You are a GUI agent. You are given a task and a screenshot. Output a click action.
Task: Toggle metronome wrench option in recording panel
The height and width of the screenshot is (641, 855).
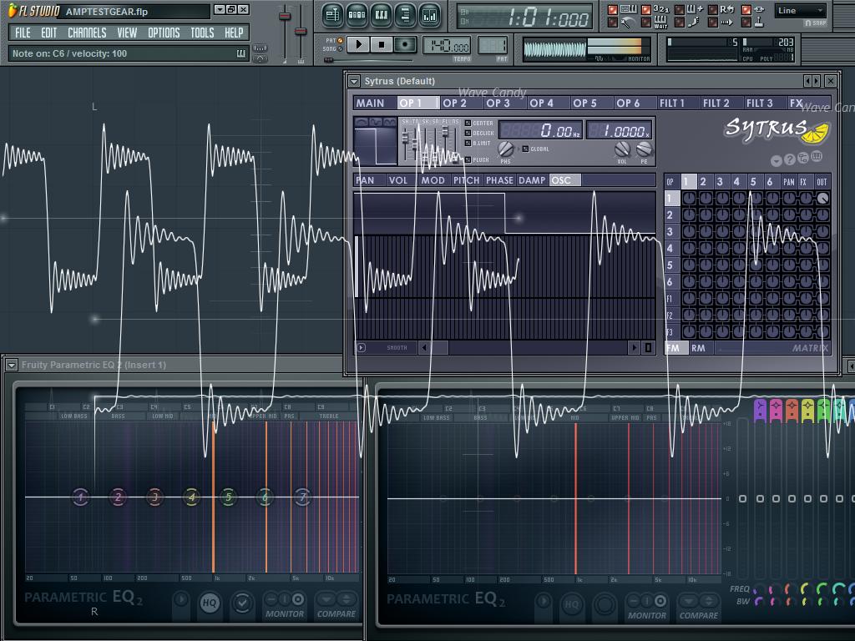point(613,23)
